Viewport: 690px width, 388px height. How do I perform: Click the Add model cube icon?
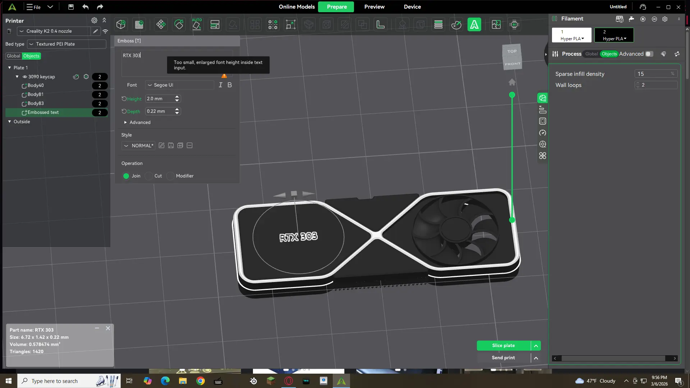coord(121,24)
